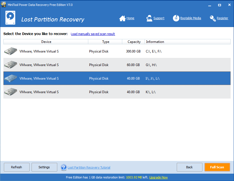Click Physical Disk type in 60.00 GB row
Viewport: 234px width, 181px height.
(99, 65)
